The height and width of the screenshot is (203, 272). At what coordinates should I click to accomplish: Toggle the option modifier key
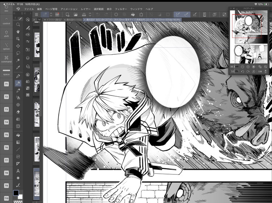point(6,46)
